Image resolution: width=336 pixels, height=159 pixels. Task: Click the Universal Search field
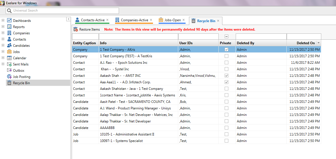point(62,10)
